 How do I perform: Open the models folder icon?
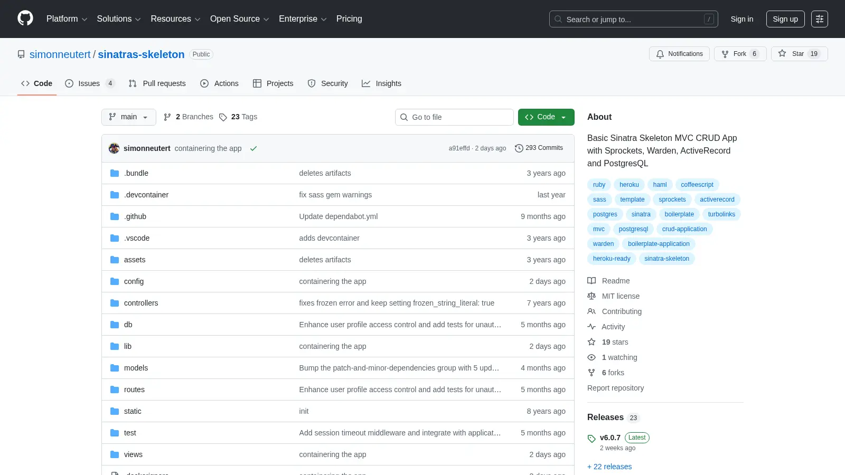pos(115,368)
